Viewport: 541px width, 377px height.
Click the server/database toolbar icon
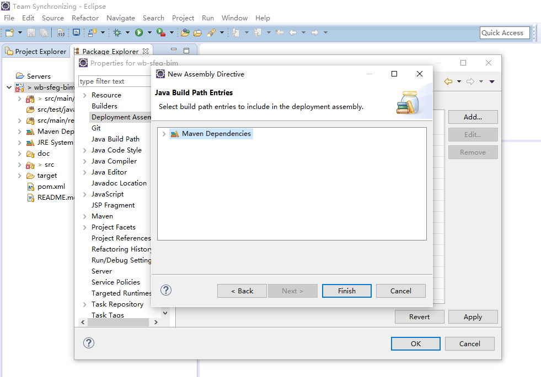[x=92, y=32]
